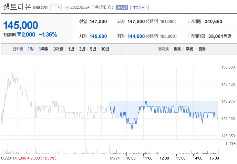Viewport: 237px width, 164px height.
Task: Click the 거래량 value 240,663
Action: point(213,21)
